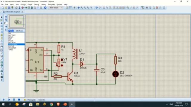This screenshot has height=107, width=191.
Task: Select the 2D Graphics Line tool
Action: click(2, 59)
